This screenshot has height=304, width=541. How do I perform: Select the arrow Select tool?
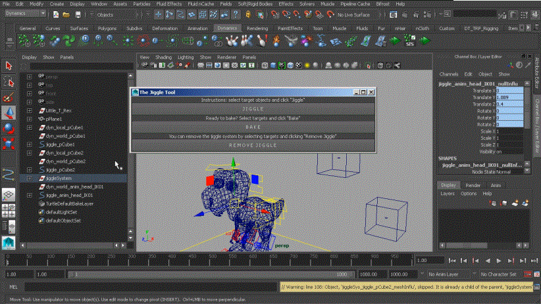9,66
